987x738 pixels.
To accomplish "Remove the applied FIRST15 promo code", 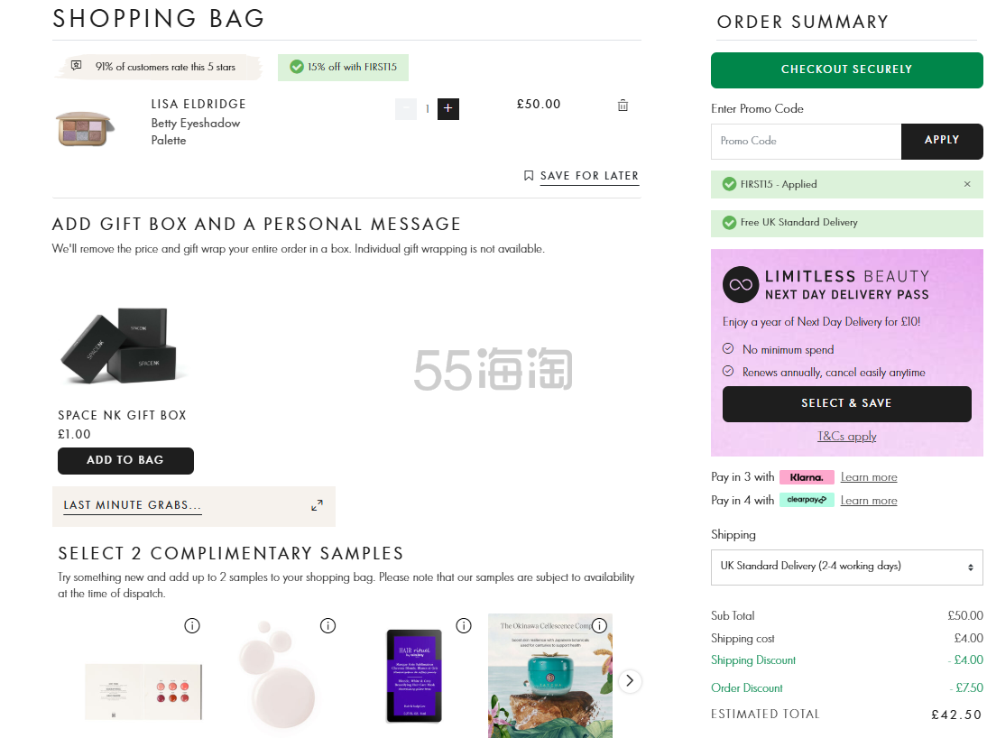I will point(967,184).
